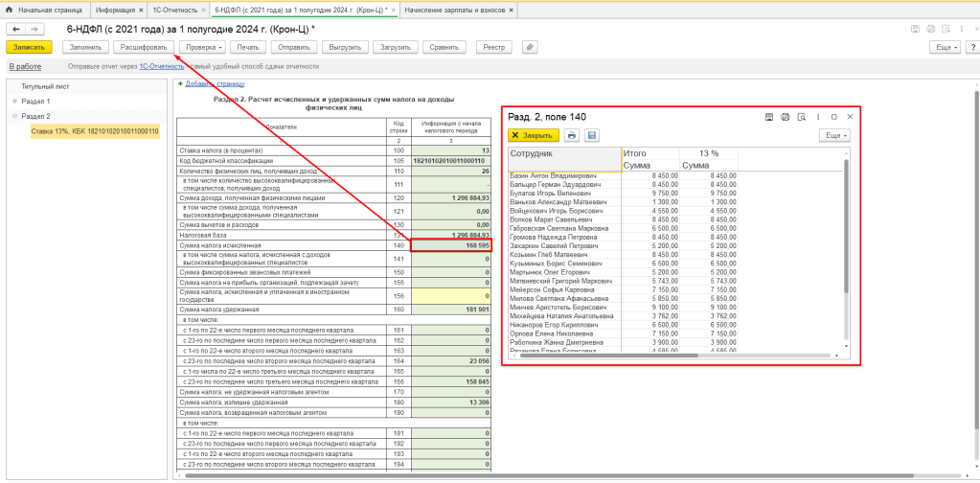This screenshot has width=980, height=483.
Task: Switch to the Информация tab
Action: [114, 9]
